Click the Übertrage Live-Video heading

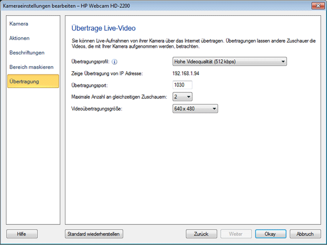[x=103, y=29]
